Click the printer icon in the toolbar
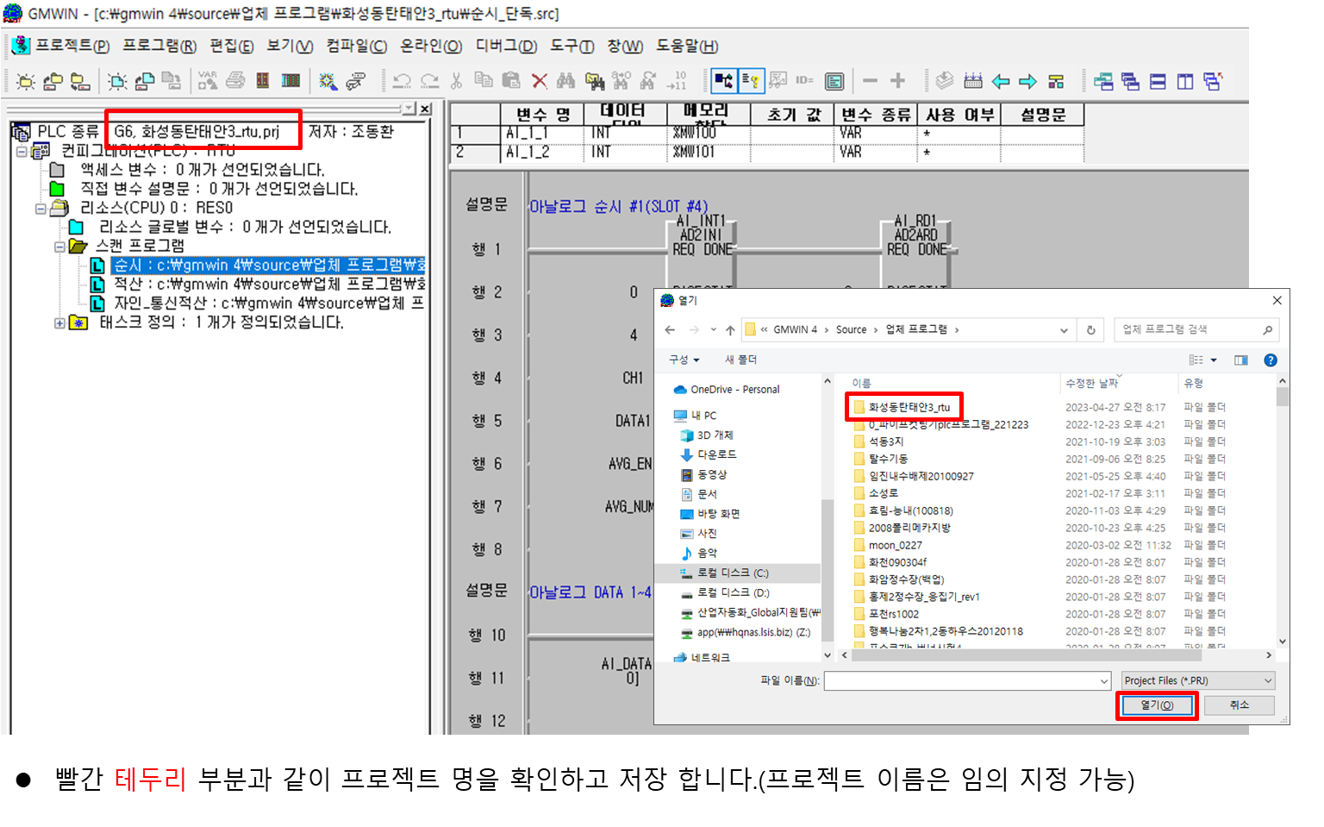 point(235,81)
